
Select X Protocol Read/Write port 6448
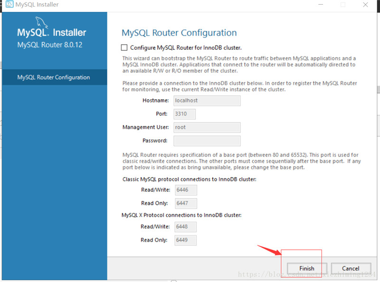coord(185,226)
